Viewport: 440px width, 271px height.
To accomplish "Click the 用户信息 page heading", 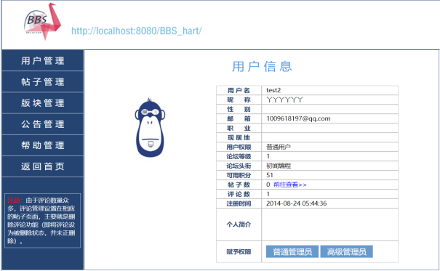I will tap(262, 67).
